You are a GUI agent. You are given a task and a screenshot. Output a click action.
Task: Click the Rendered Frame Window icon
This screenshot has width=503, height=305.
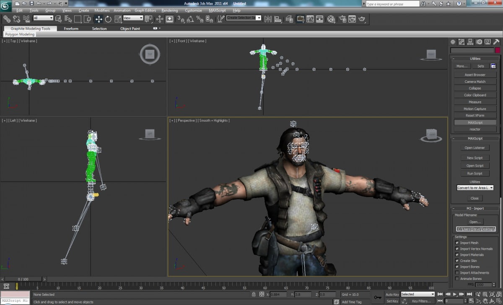pyautogui.click(x=352, y=19)
